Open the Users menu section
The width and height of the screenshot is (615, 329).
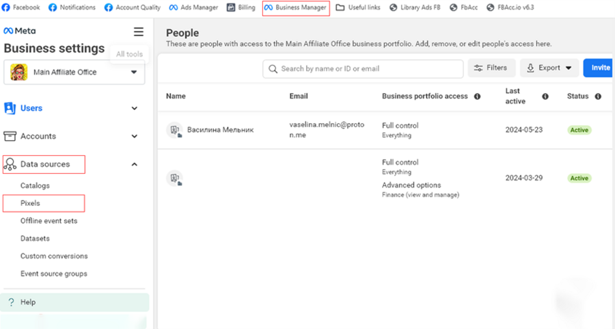[31, 108]
